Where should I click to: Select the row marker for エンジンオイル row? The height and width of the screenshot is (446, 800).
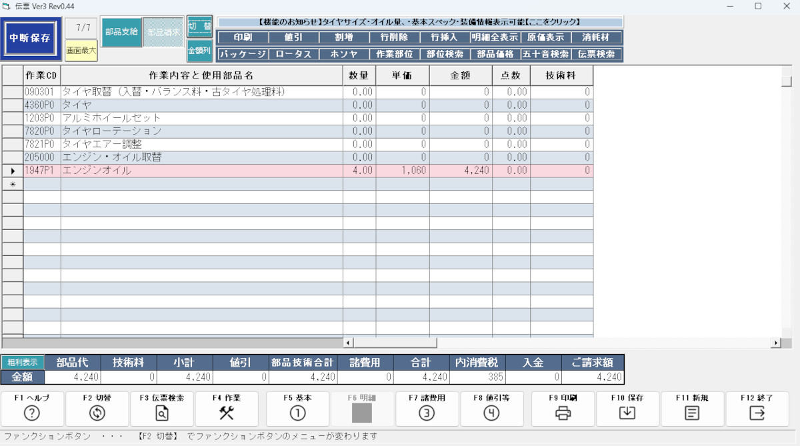click(13, 171)
